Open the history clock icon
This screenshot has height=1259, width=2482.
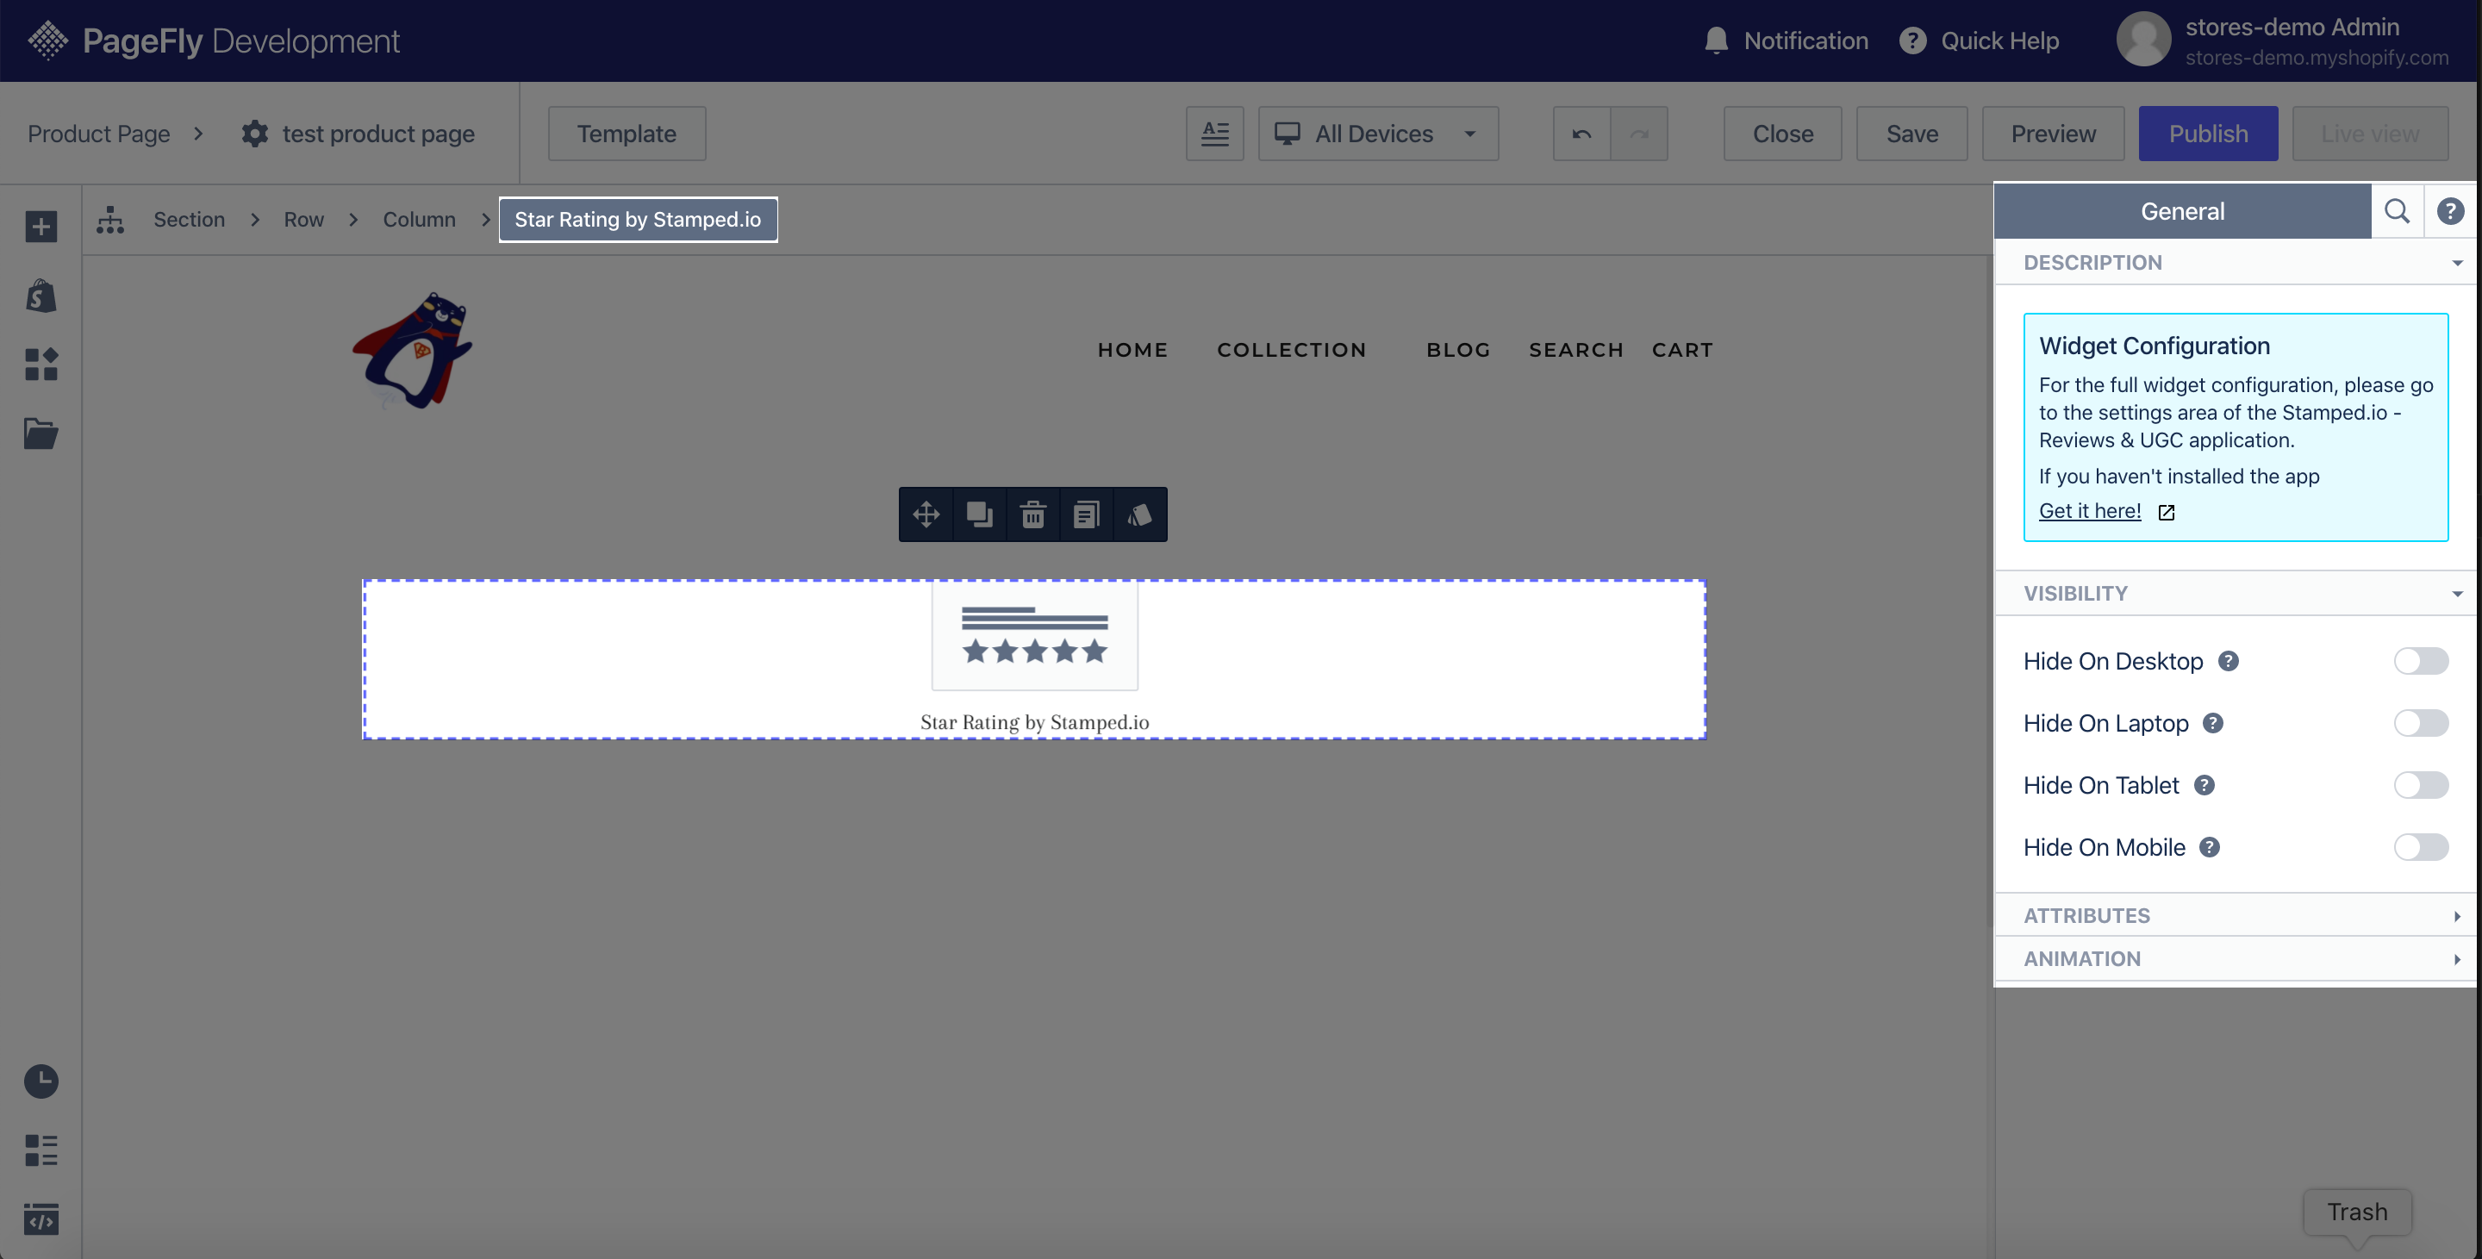pos(41,1081)
